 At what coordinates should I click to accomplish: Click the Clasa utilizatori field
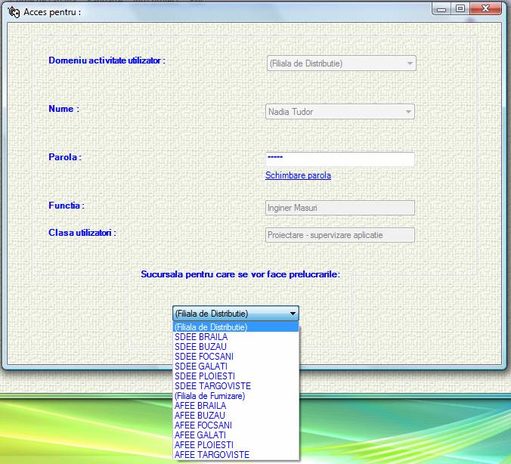(x=340, y=235)
